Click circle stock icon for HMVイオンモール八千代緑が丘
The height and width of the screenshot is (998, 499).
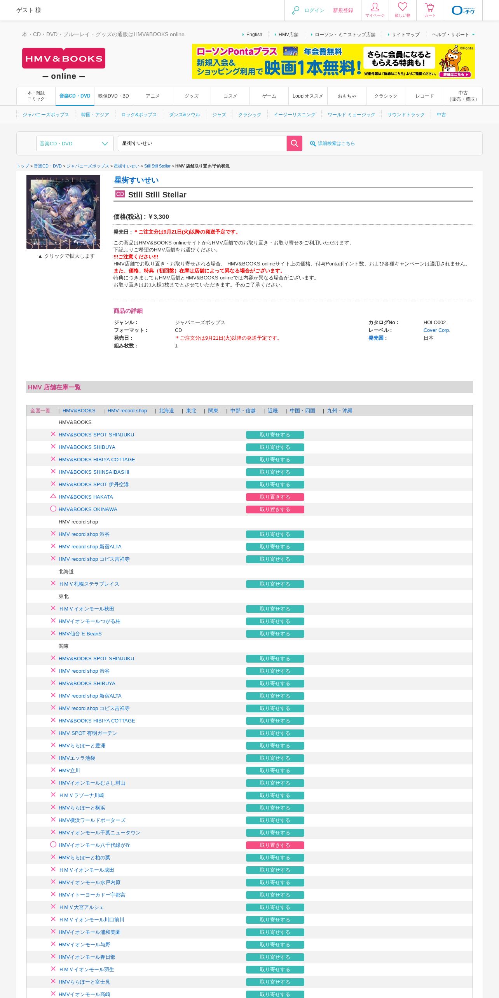tap(53, 844)
